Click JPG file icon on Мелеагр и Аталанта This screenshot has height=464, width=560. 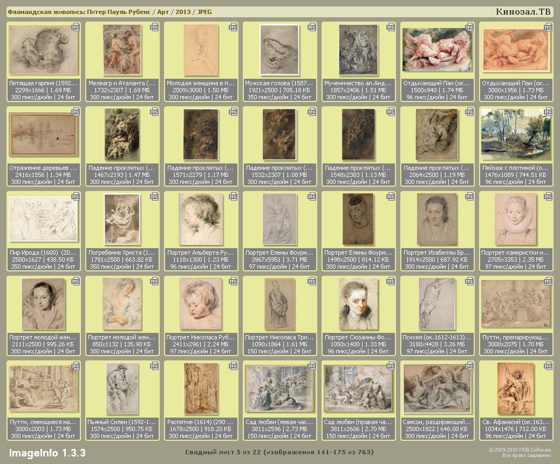coord(155,26)
